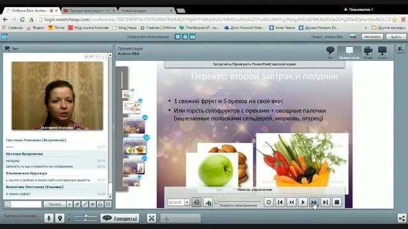Reload the page with the refresh icon
This screenshot has width=408, height=229.
(x=22, y=20)
